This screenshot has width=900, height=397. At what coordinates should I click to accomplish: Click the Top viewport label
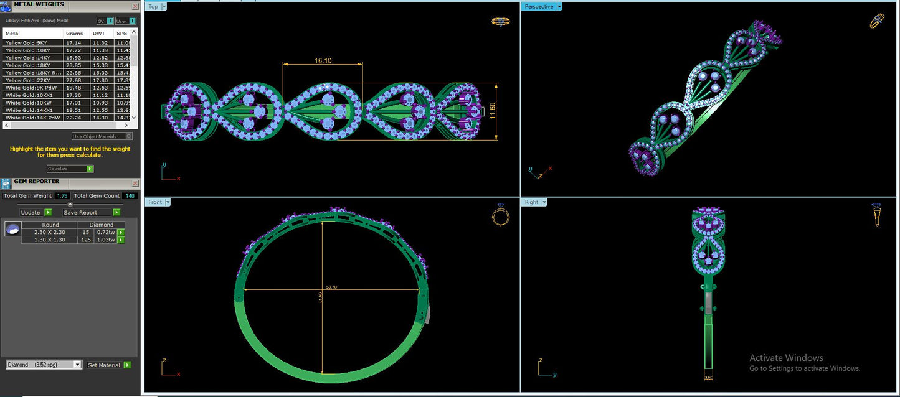[x=153, y=7]
